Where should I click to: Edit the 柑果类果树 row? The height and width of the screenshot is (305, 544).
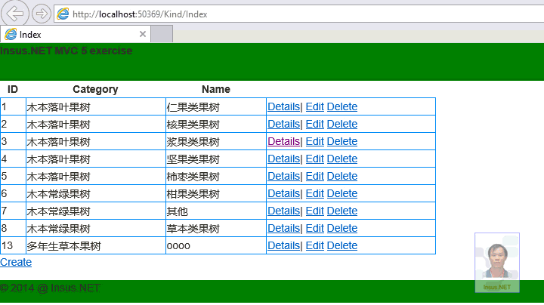pyautogui.click(x=314, y=193)
